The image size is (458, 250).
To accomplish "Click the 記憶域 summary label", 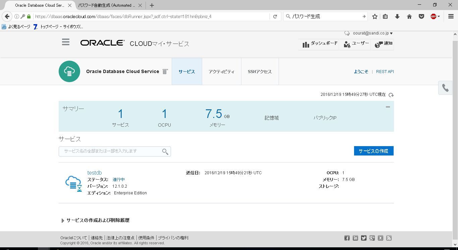I will pos(272,118).
